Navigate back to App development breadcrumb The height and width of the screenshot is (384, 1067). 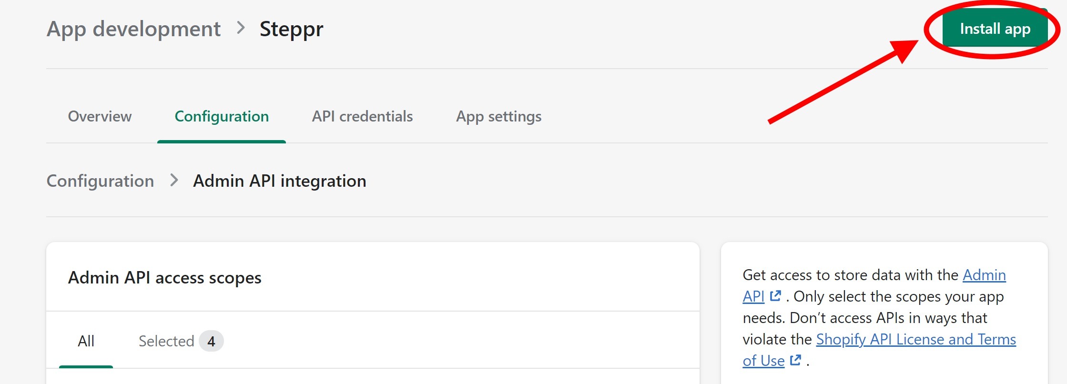pos(133,29)
